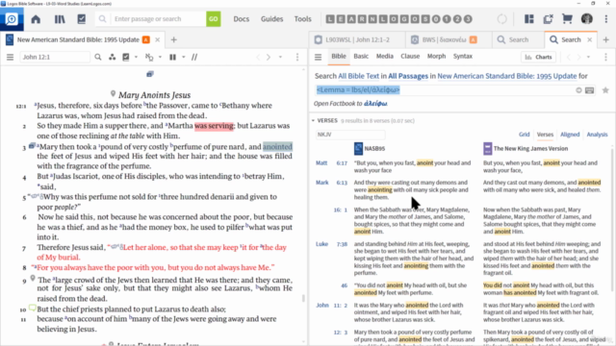The height and width of the screenshot is (346, 616).
Task: Open the Logos home page icon
Action: tap(36, 19)
